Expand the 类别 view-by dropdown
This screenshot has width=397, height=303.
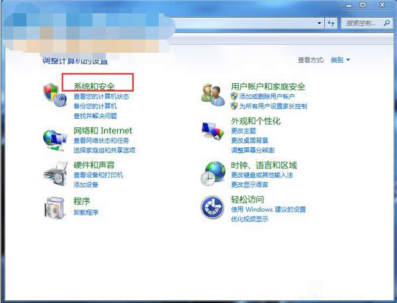click(340, 60)
